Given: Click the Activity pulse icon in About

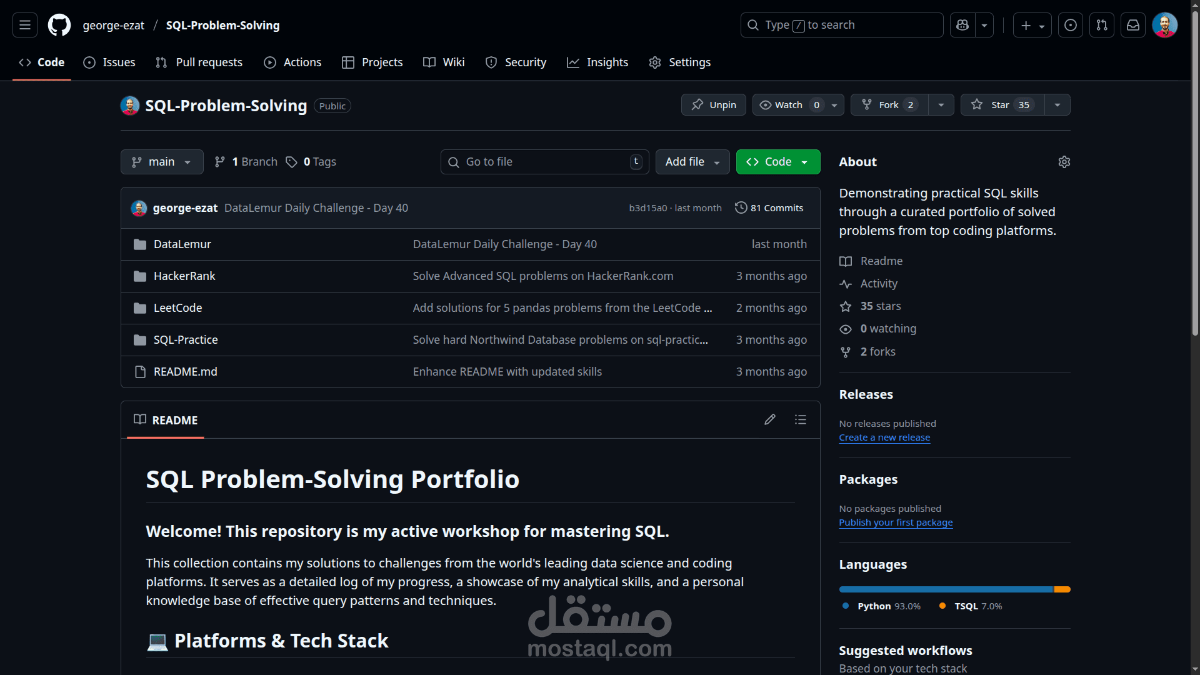Looking at the screenshot, I should click(846, 284).
